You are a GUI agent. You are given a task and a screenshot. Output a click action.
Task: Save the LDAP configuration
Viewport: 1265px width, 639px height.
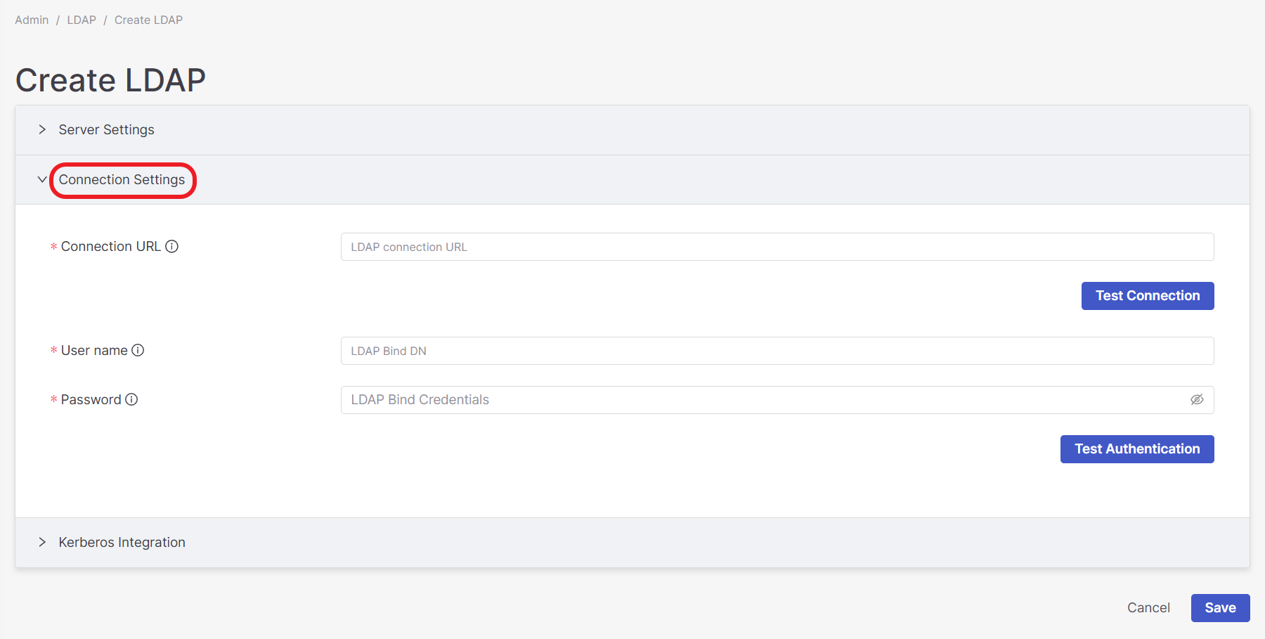(x=1220, y=608)
